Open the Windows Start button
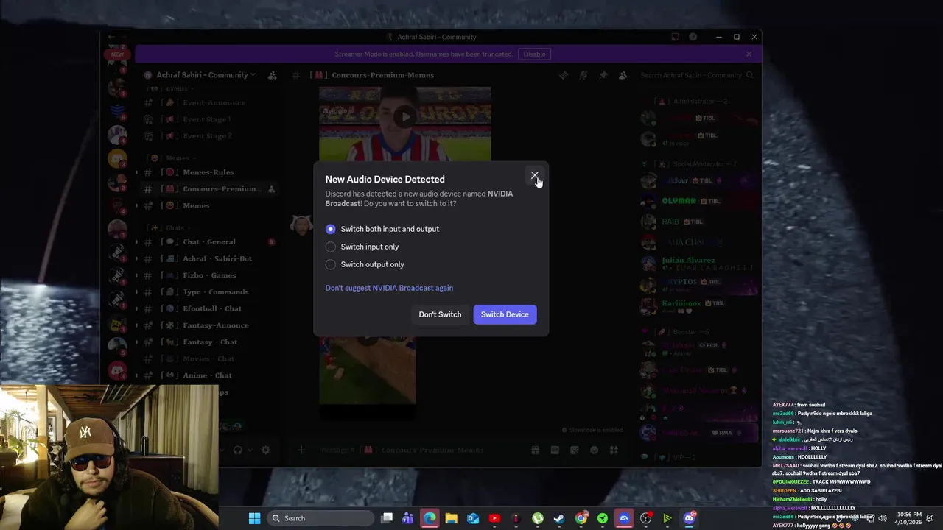Screen dimensions: 943x530 [254, 518]
